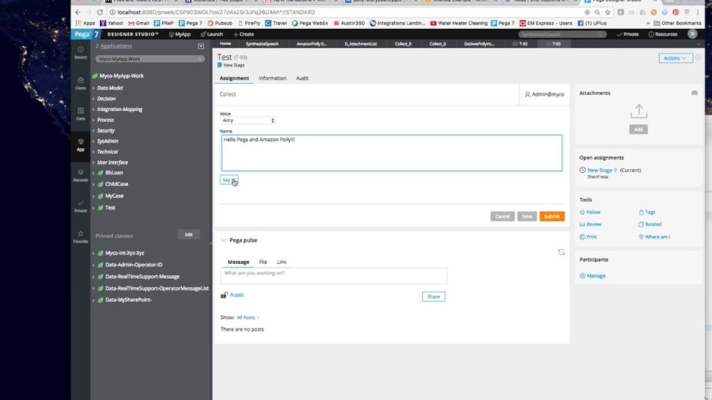Open the Voice dropdown showing Amy

(248, 120)
